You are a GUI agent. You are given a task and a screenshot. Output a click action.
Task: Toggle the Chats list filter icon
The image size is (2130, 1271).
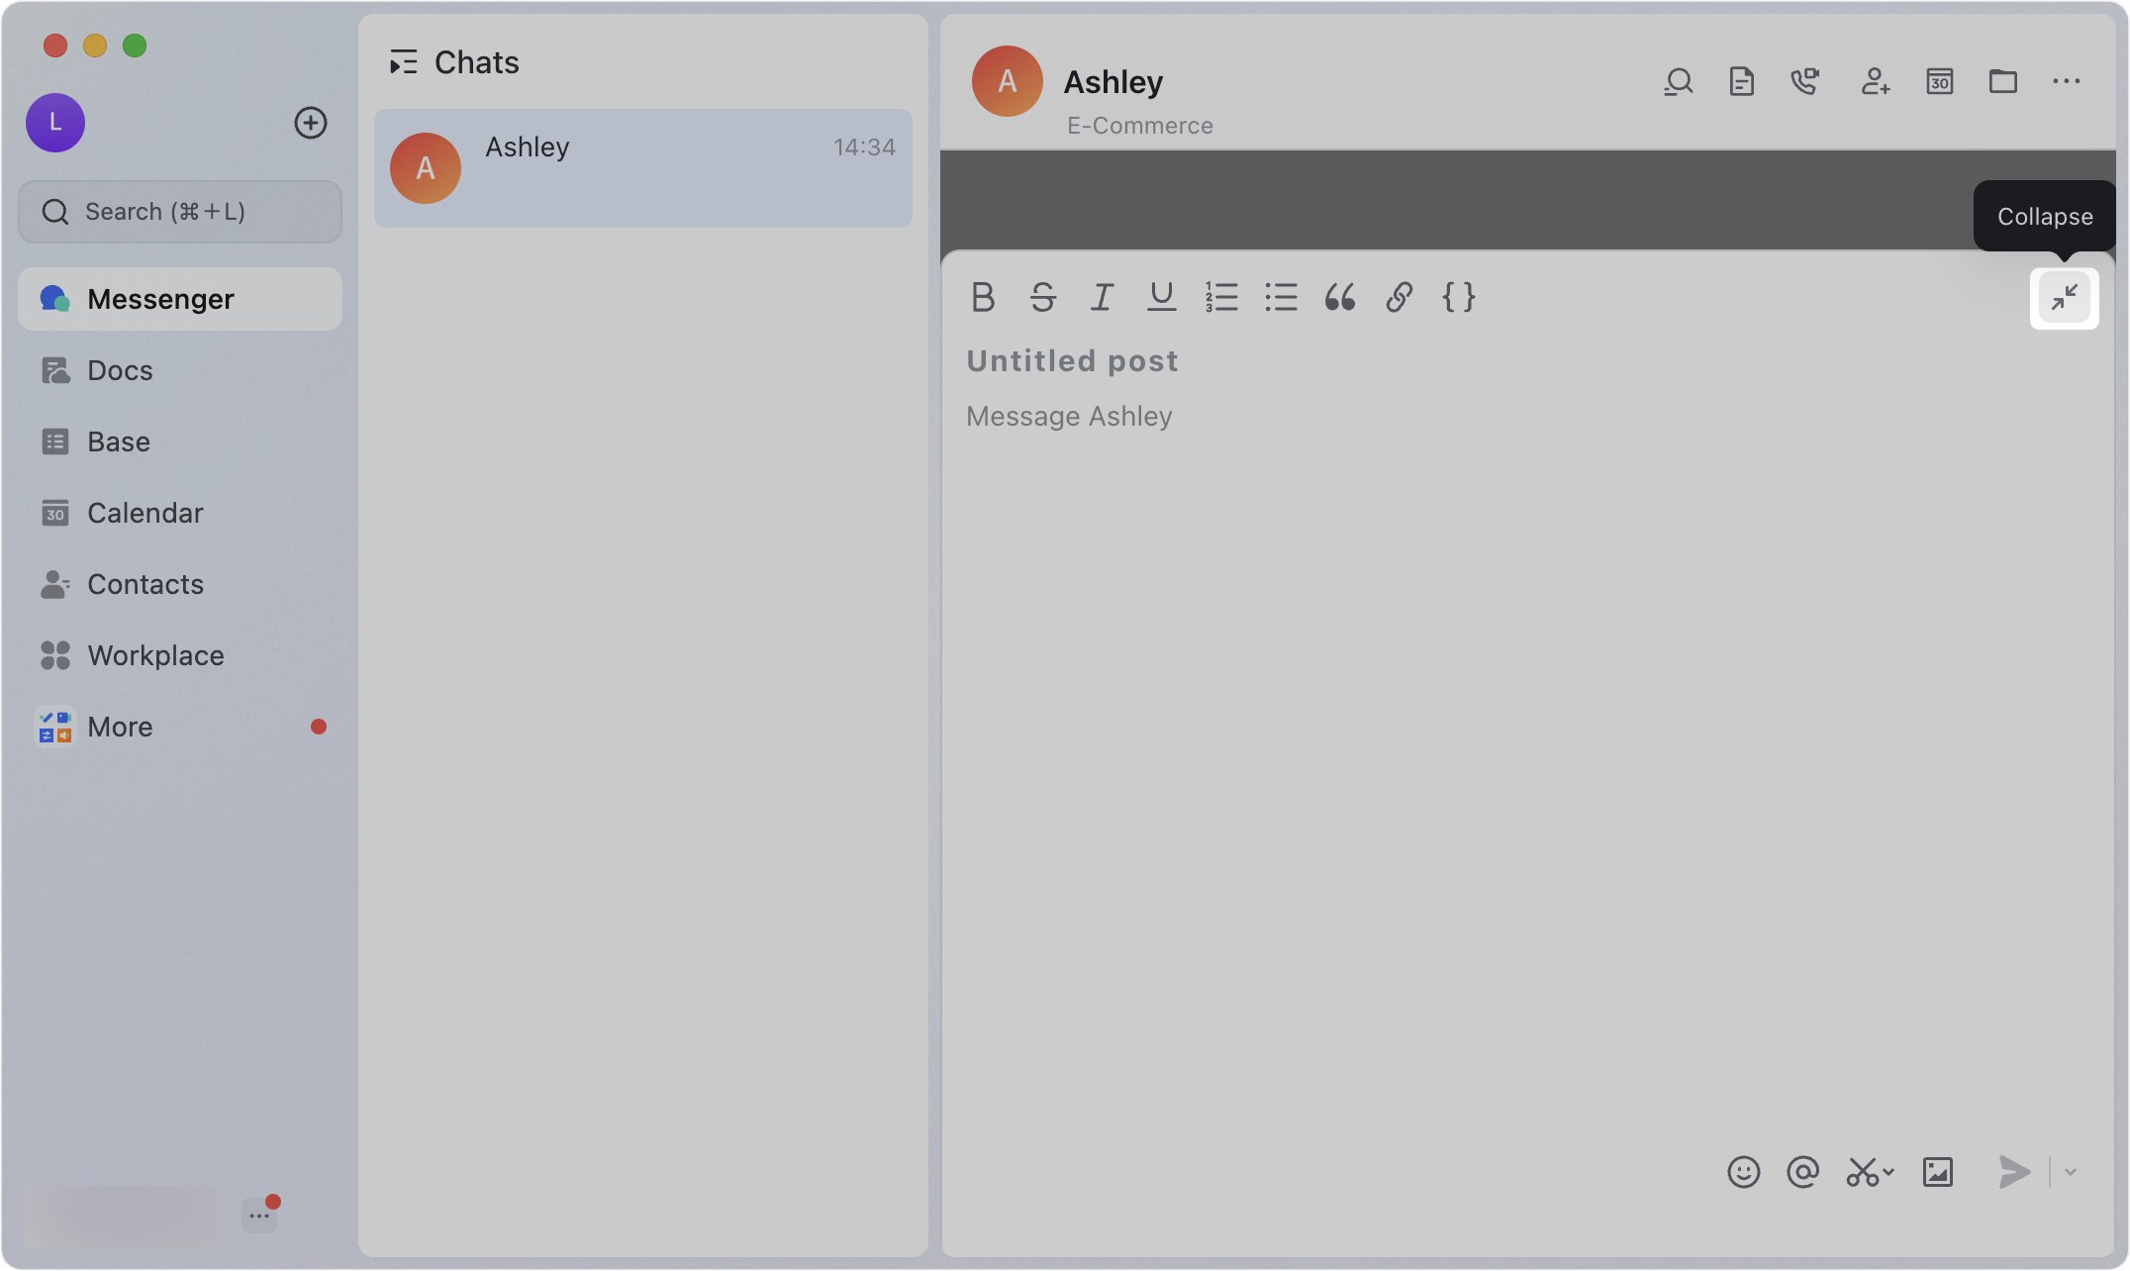coord(404,62)
